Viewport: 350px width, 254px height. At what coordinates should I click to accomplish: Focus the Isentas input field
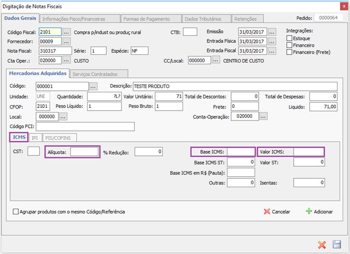tap(309, 183)
